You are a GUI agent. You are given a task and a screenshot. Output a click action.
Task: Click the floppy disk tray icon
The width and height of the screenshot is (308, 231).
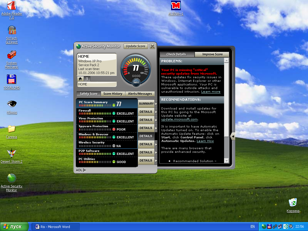tap(269, 226)
